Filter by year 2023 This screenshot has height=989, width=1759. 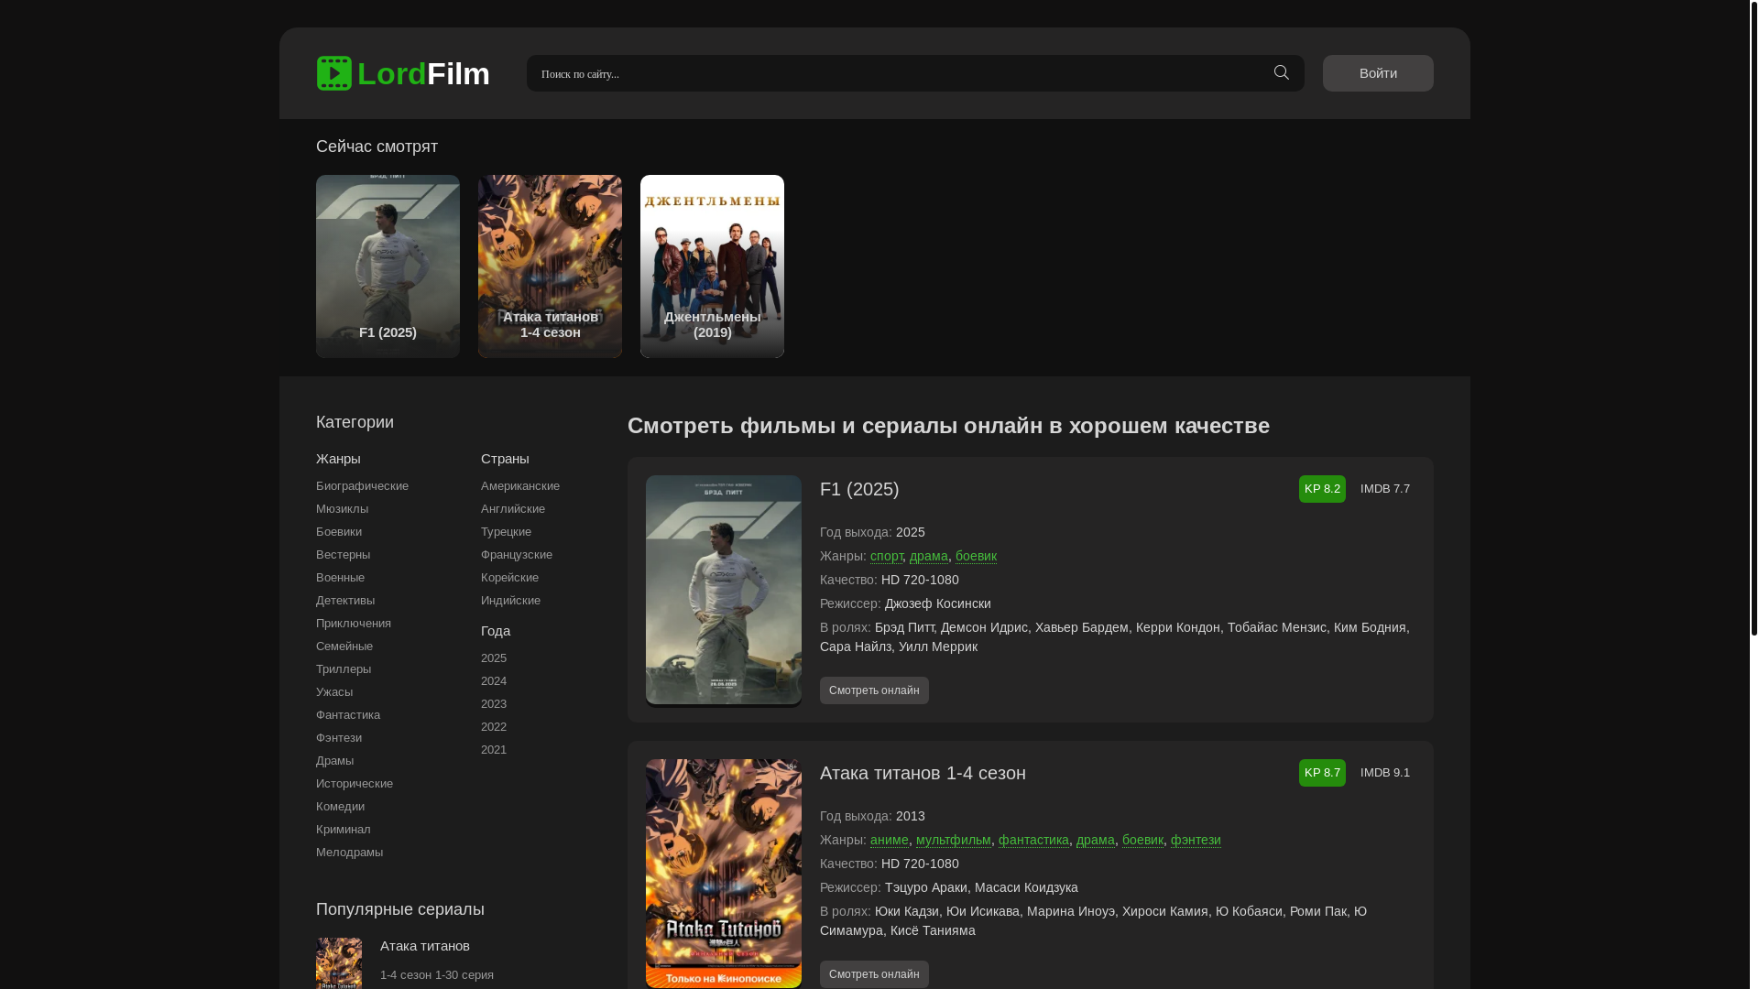point(494,704)
